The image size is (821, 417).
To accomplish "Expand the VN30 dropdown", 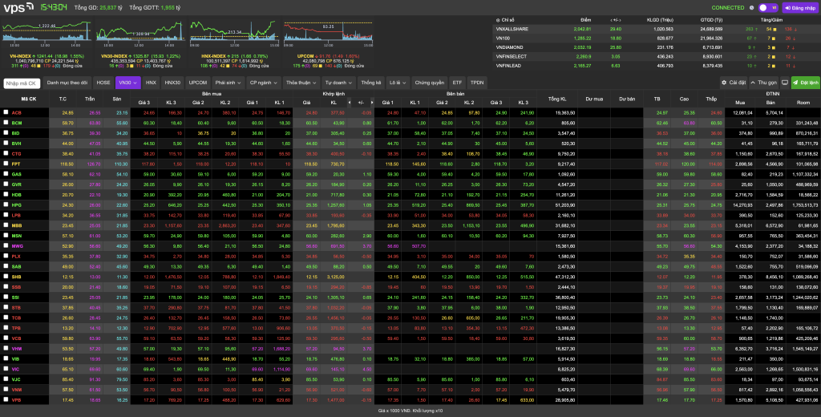I will click(x=127, y=83).
